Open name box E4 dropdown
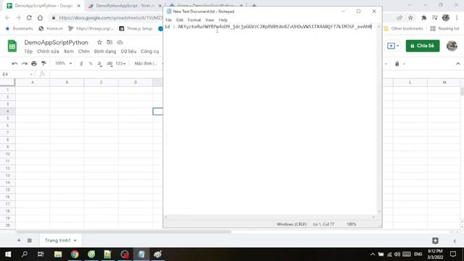This screenshot has height=261, width=464. click(x=31, y=74)
